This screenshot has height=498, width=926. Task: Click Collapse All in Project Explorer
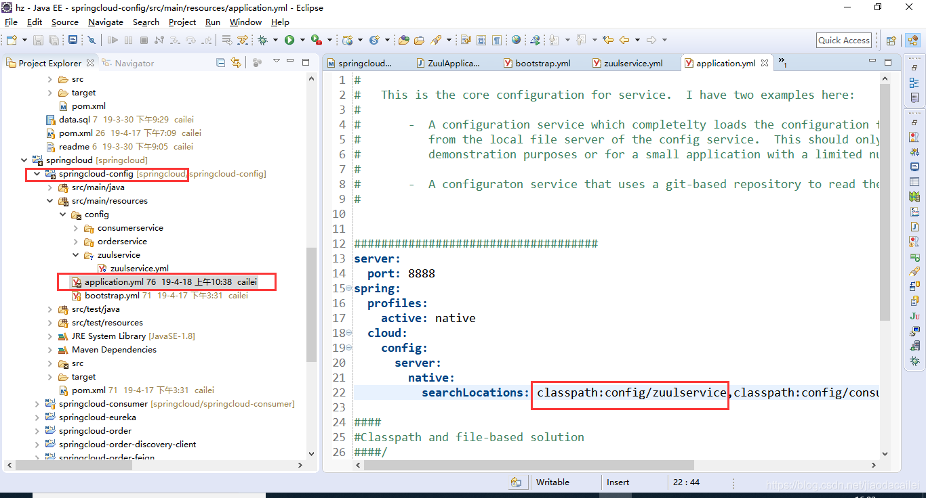221,62
